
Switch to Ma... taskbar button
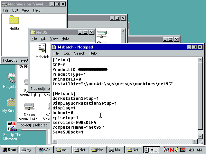(x=116, y=150)
